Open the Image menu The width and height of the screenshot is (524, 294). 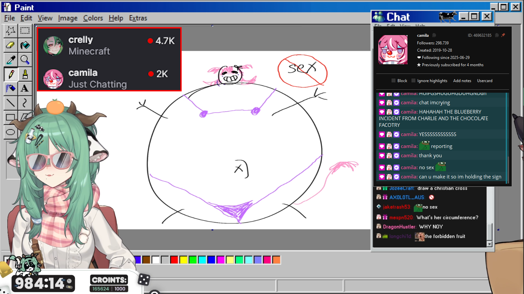(68, 18)
